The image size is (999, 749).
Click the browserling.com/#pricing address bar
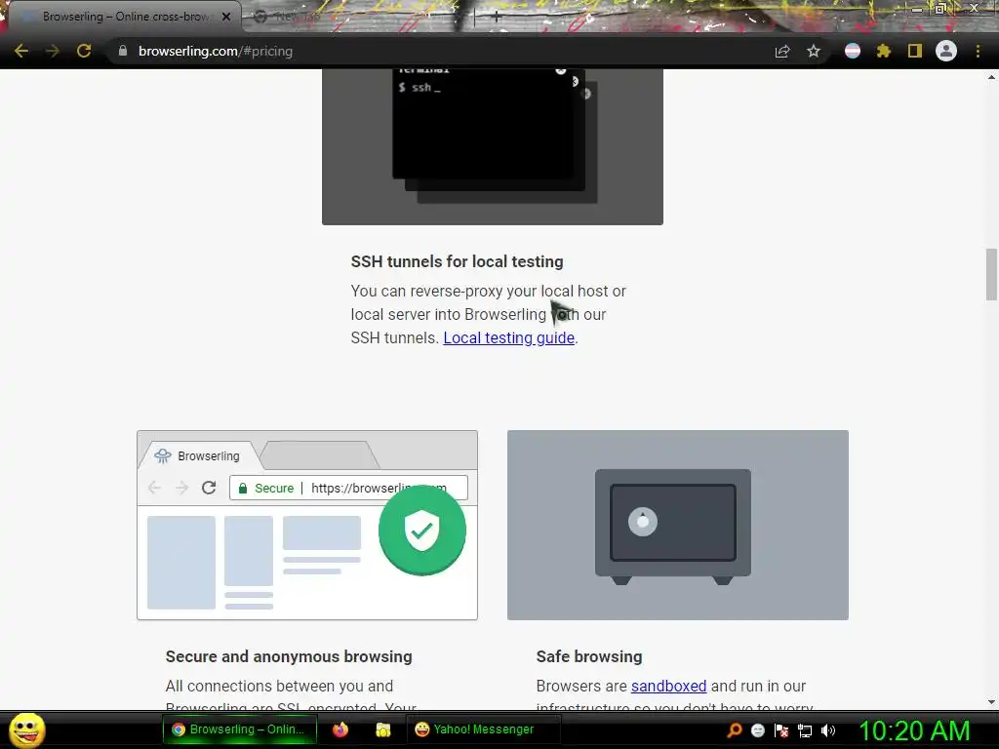pyautogui.click(x=440, y=51)
